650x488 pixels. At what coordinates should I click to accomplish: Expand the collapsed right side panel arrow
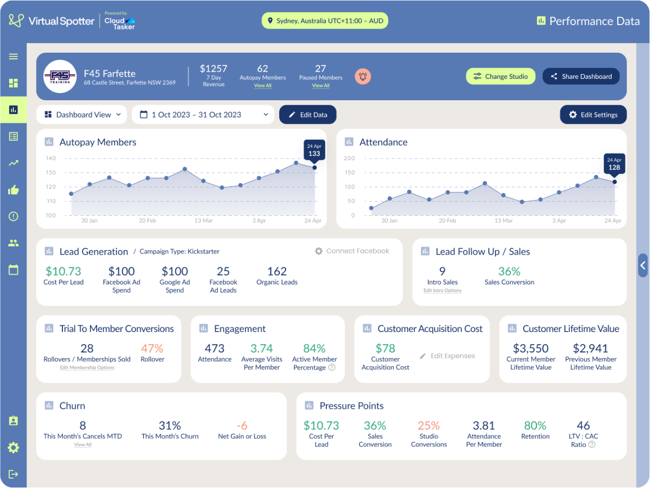(643, 265)
